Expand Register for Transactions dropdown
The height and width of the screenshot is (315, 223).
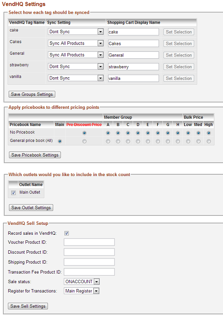pyautogui.click(x=82, y=291)
